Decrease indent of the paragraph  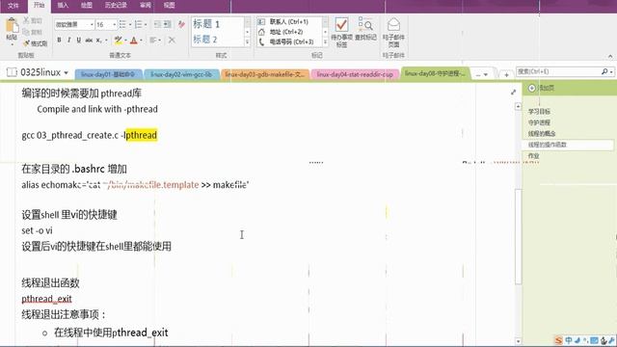157,24
